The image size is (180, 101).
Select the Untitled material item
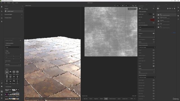pyautogui.click(x=13, y=11)
